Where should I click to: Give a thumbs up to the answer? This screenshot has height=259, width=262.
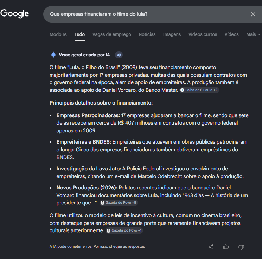click(226, 247)
